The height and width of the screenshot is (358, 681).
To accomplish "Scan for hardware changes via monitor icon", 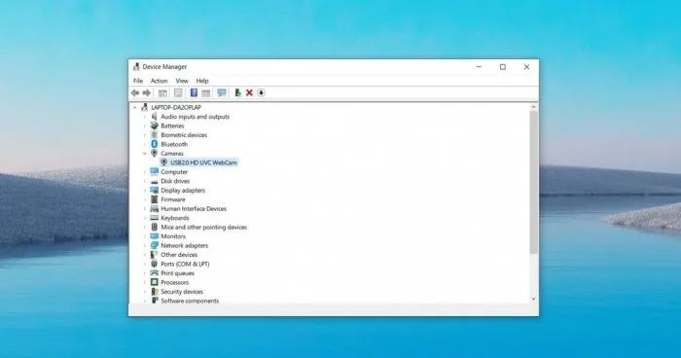I will (x=222, y=93).
